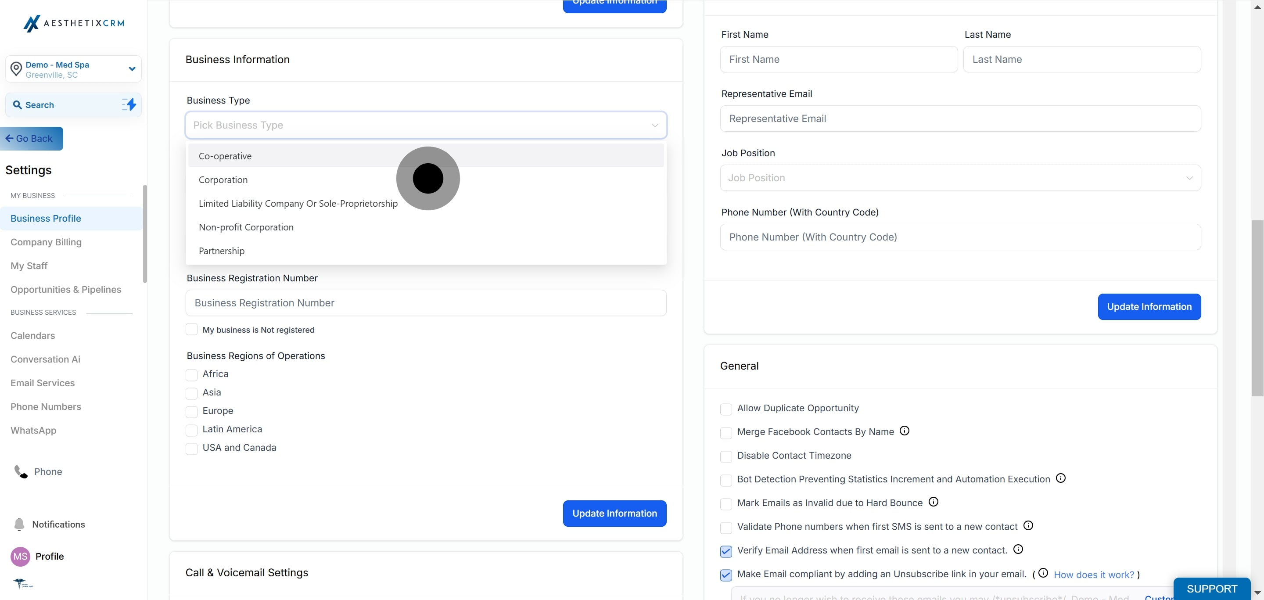Click the AesthetixCRM logo icon
The height and width of the screenshot is (600, 1264).
32,23
